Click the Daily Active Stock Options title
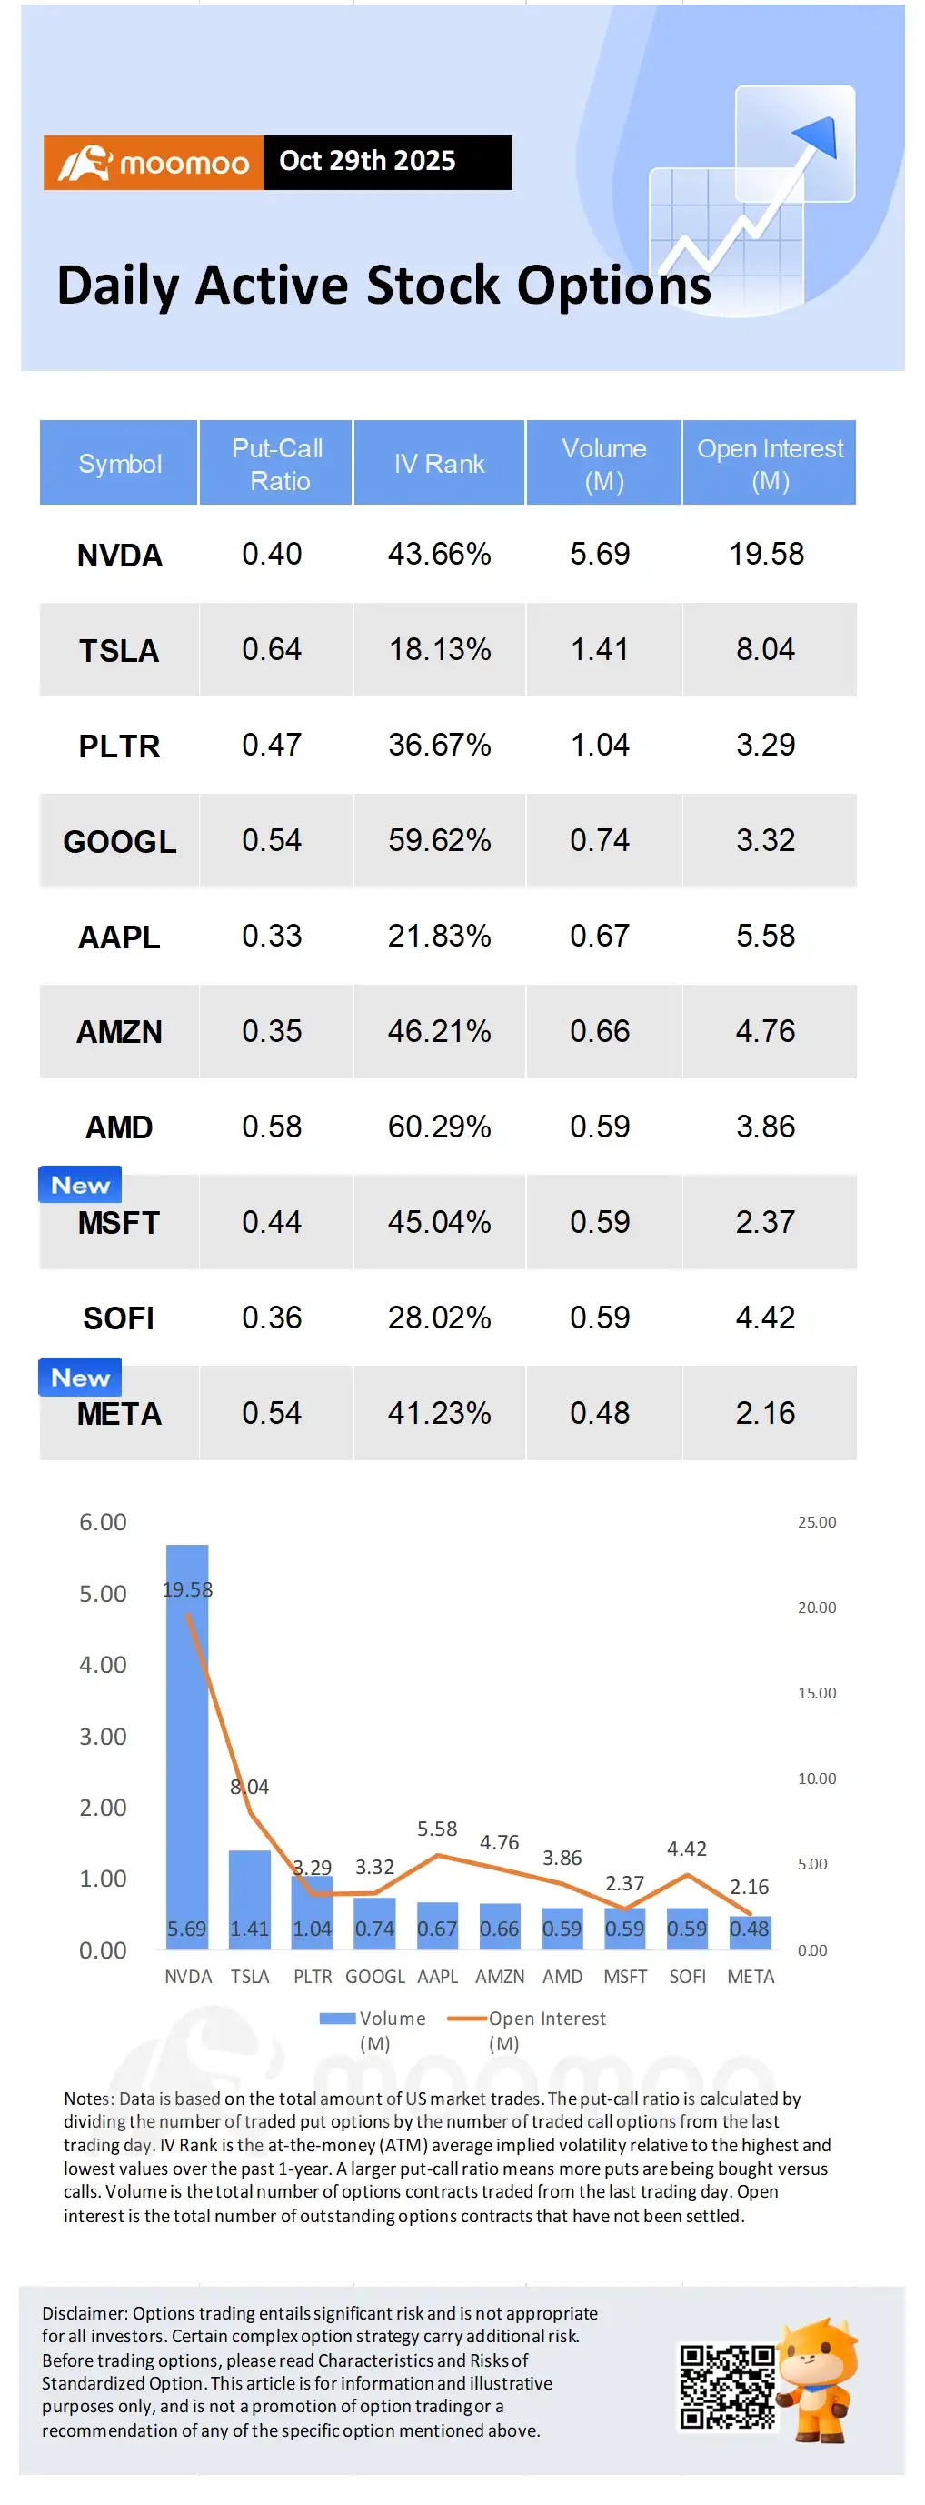The image size is (925, 2505). coord(383,285)
